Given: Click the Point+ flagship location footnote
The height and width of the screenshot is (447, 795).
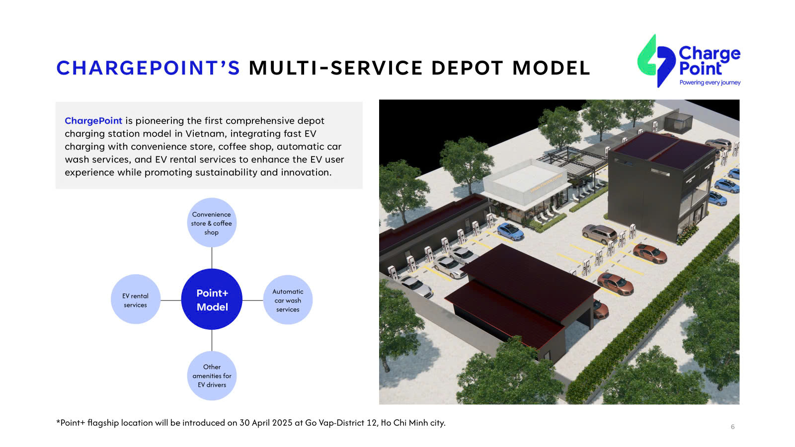Looking at the screenshot, I should (x=251, y=423).
